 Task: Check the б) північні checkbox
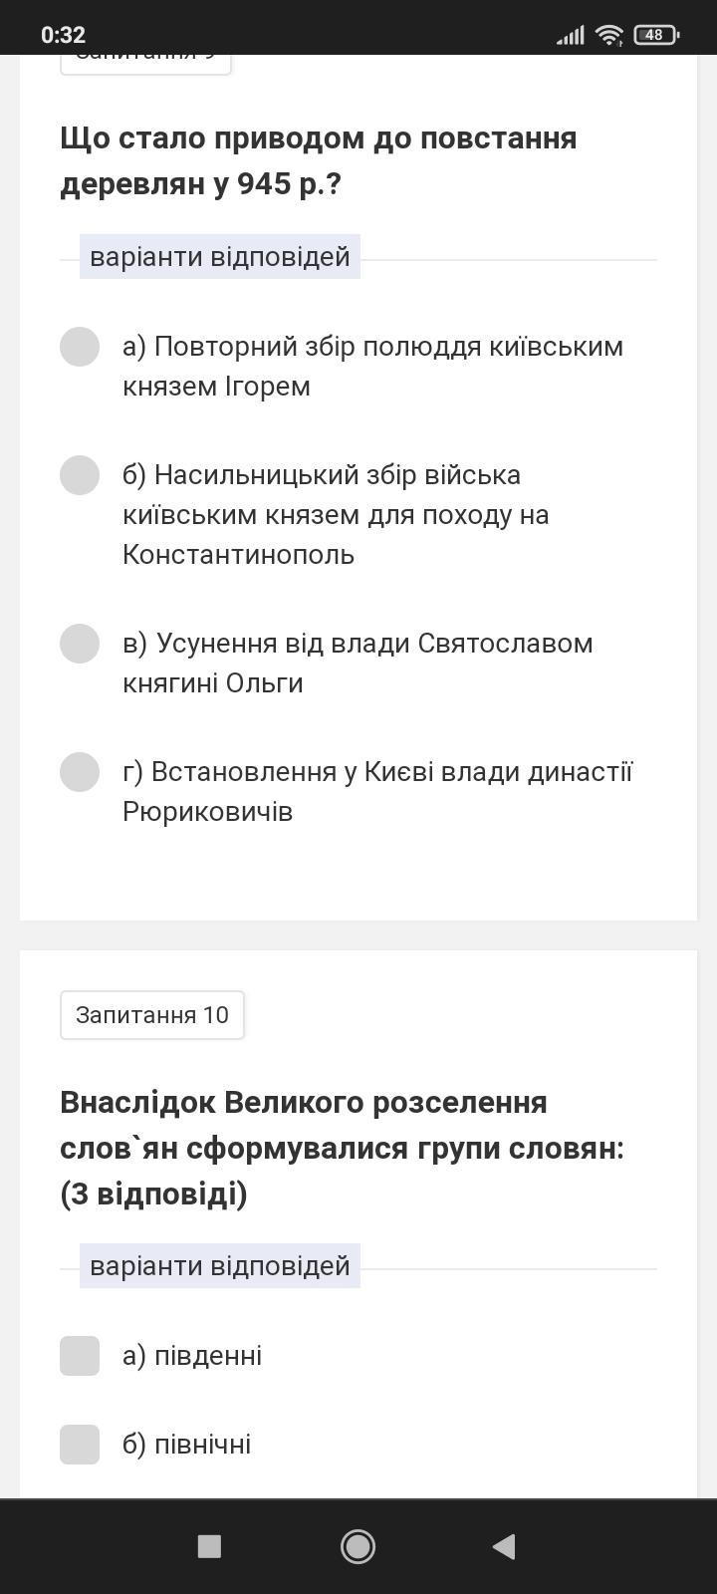pyautogui.click(x=80, y=1445)
